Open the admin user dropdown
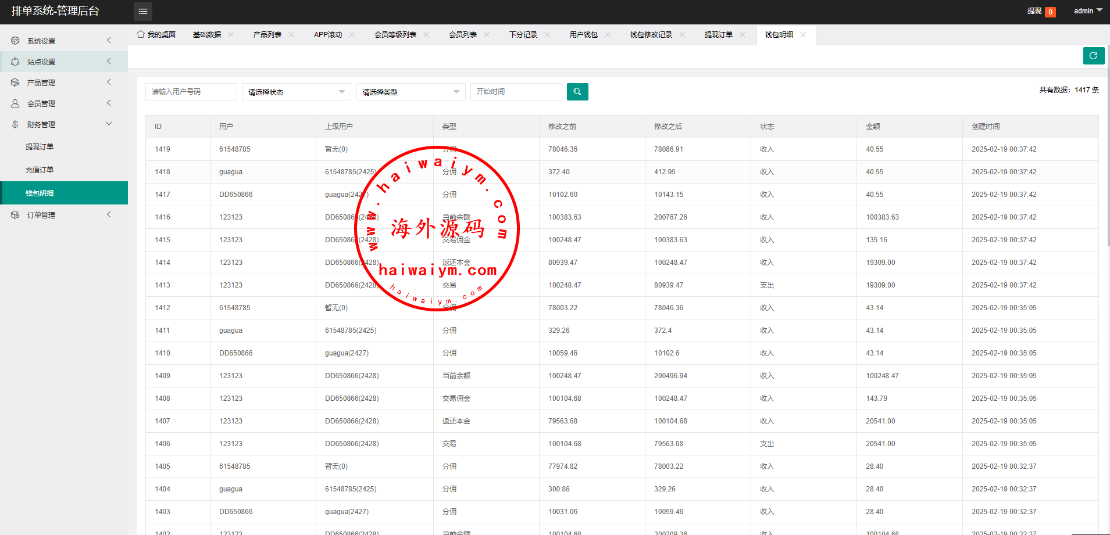 click(x=1087, y=11)
